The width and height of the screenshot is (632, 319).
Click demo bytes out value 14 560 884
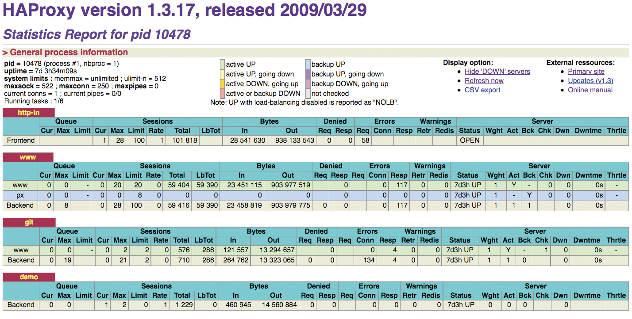279,305
